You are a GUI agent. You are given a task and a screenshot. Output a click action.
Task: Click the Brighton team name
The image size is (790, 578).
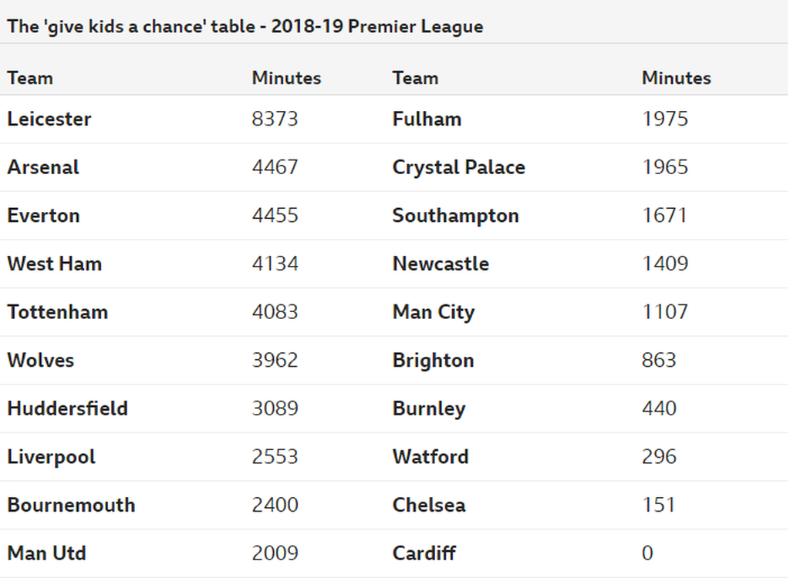(434, 361)
